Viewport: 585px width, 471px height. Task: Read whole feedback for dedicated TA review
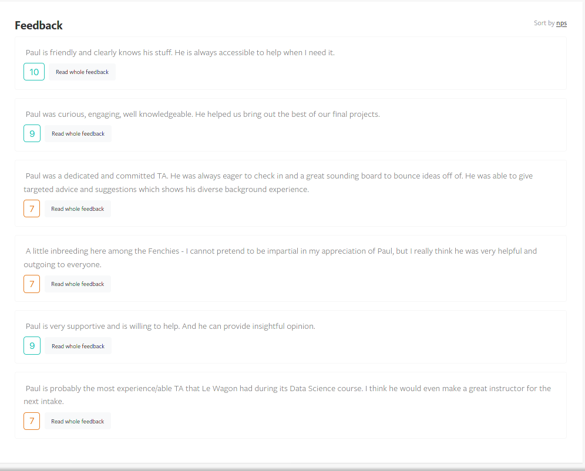(x=78, y=209)
